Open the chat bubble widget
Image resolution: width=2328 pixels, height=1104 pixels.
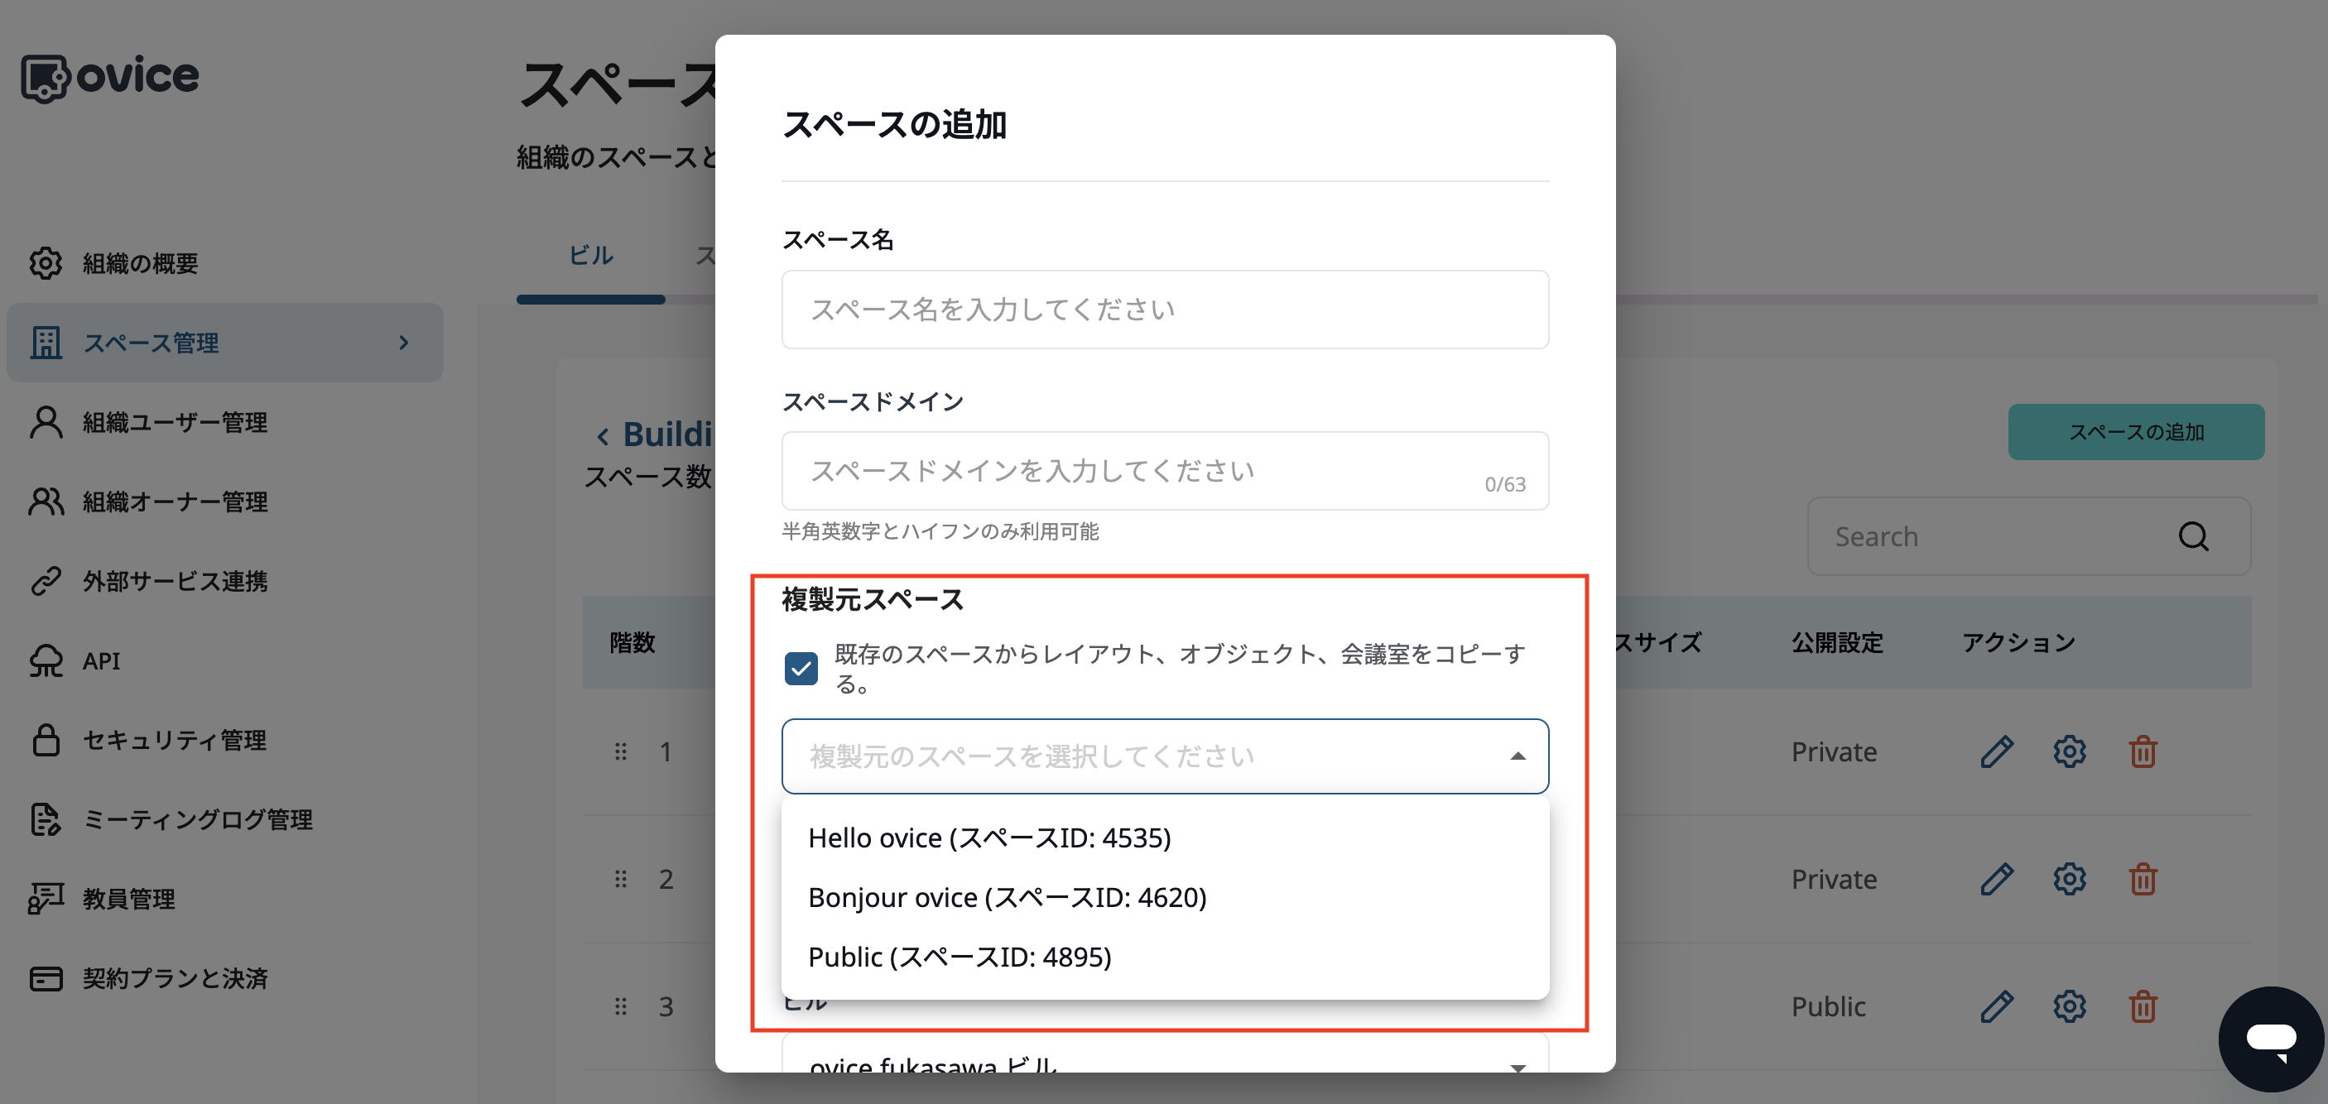tap(2270, 1038)
